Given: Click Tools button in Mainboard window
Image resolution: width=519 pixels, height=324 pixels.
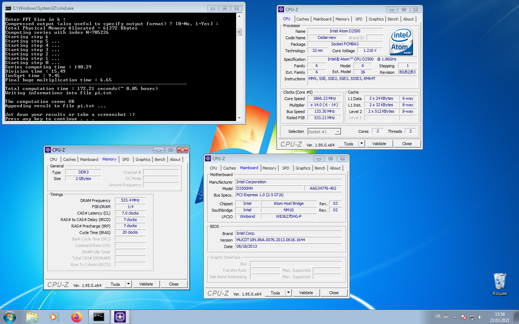Looking at the screenshot, I should pyautogui.click(x=275, y=293).
